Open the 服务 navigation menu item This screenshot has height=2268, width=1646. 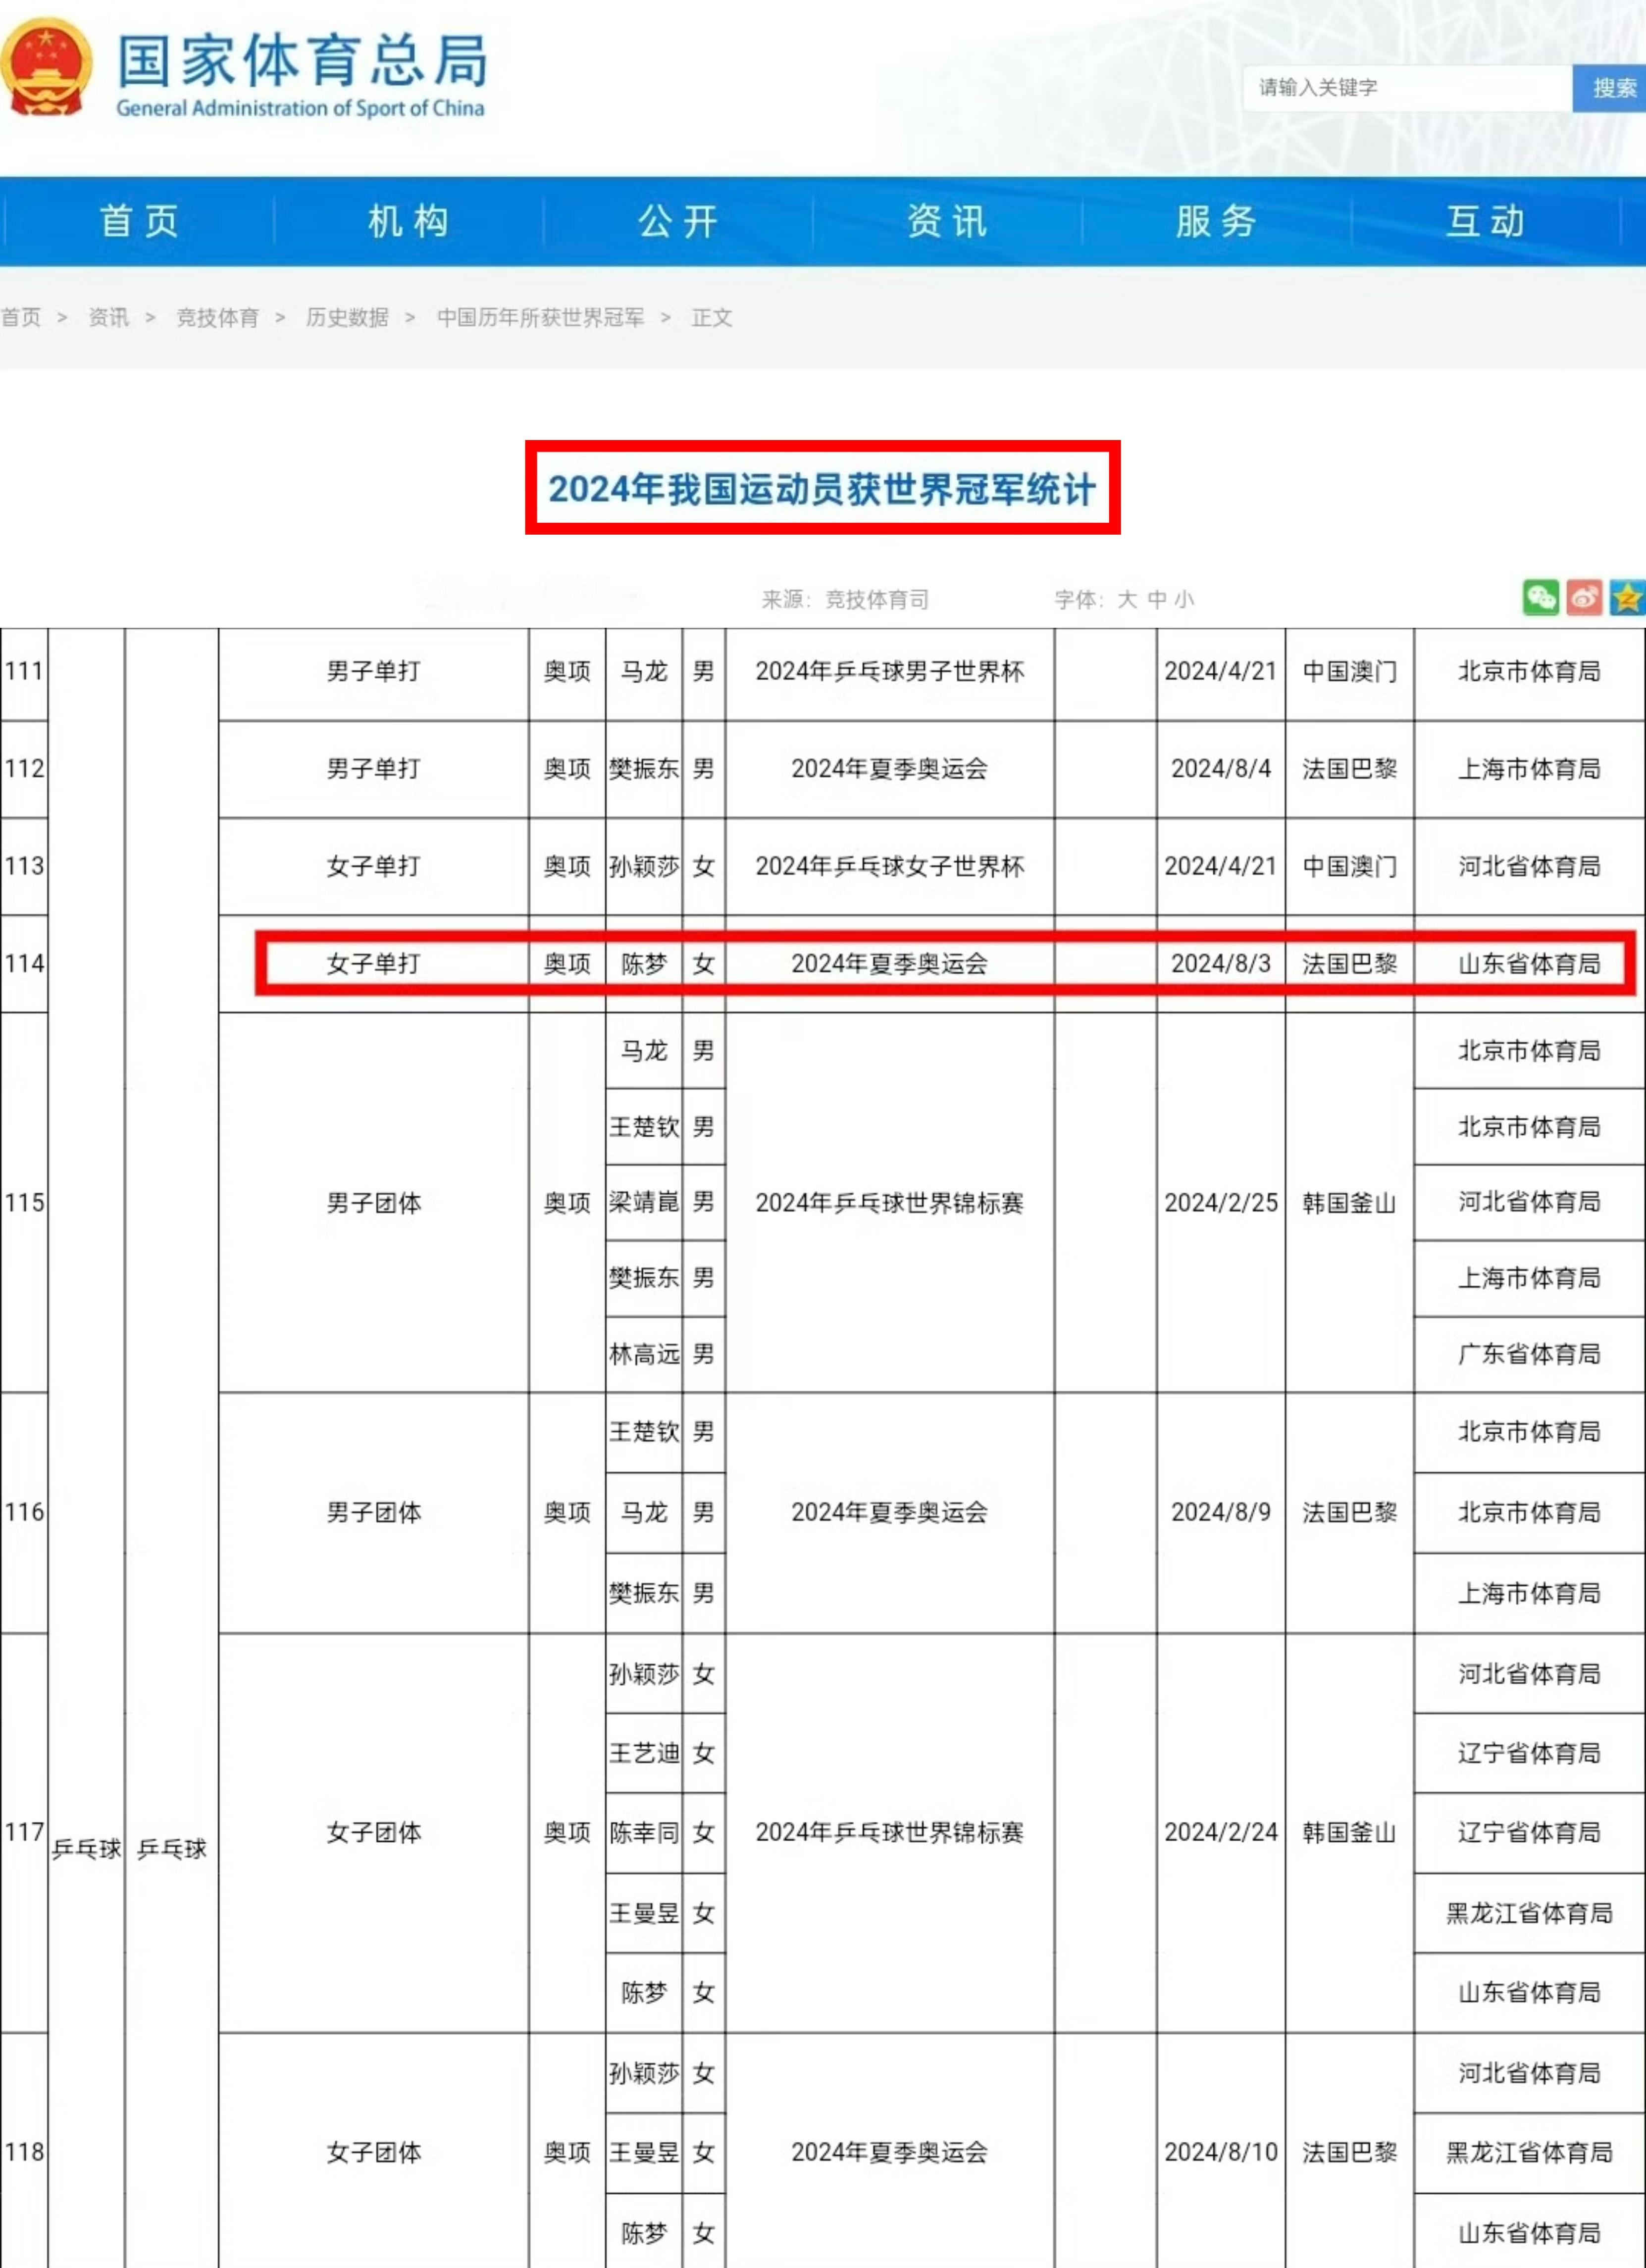click(x=1216, y=221)
